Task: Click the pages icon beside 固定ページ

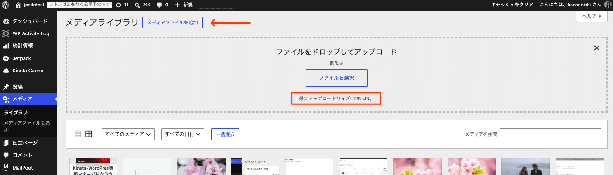Action: [6, 143]
